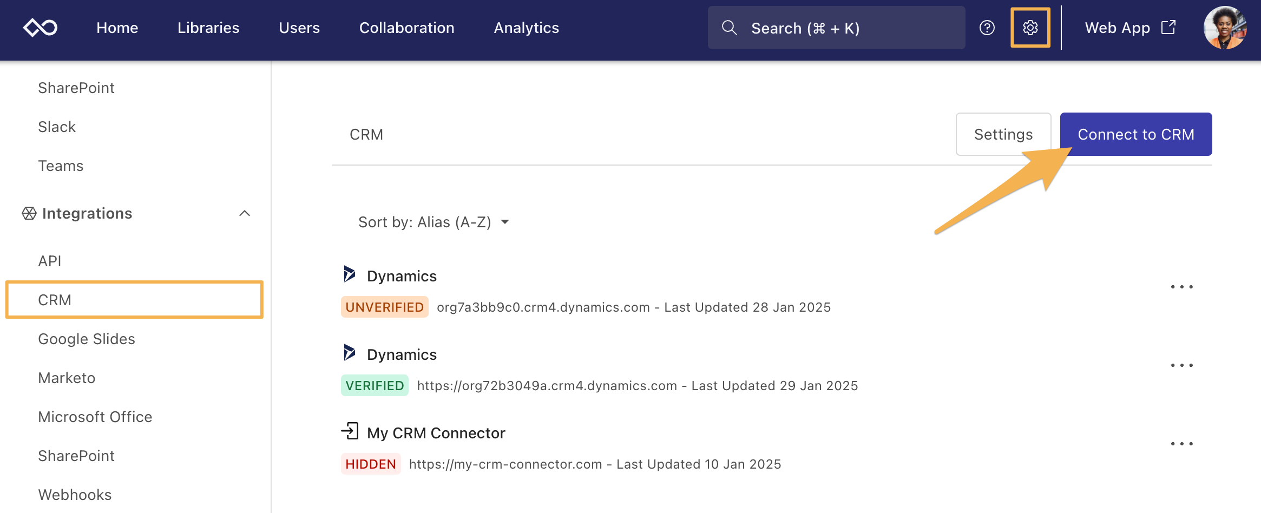Collapse the Integrations section chevron
Image resolution: width=1261 pixels, height=513 pixels.
(245, 213)
